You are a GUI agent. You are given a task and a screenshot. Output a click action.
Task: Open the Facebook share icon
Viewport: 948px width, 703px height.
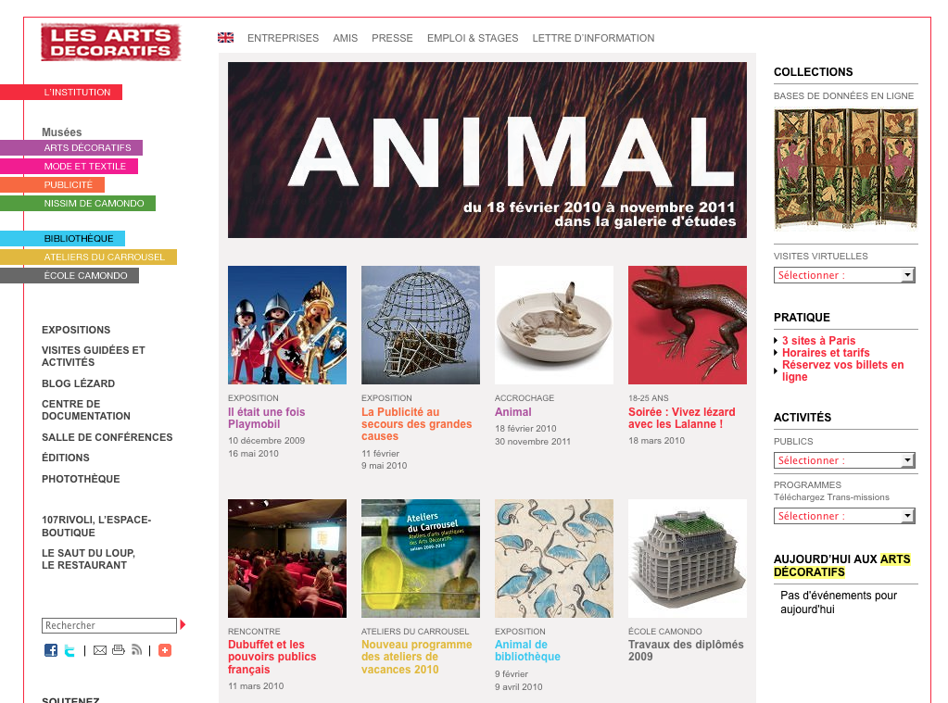tap(50, 649)
